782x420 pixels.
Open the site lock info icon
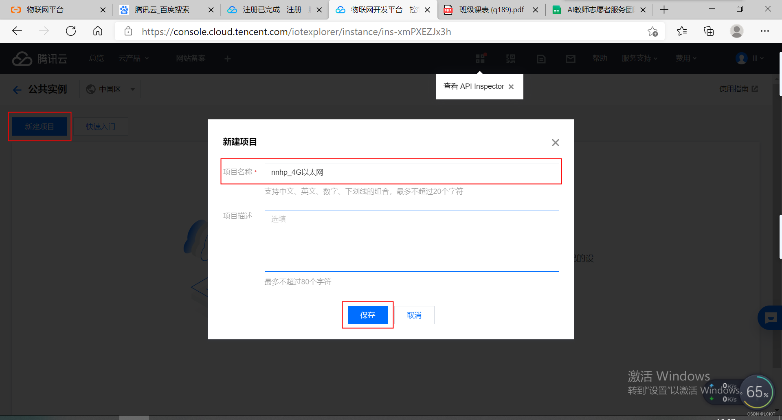pos(128,31)
